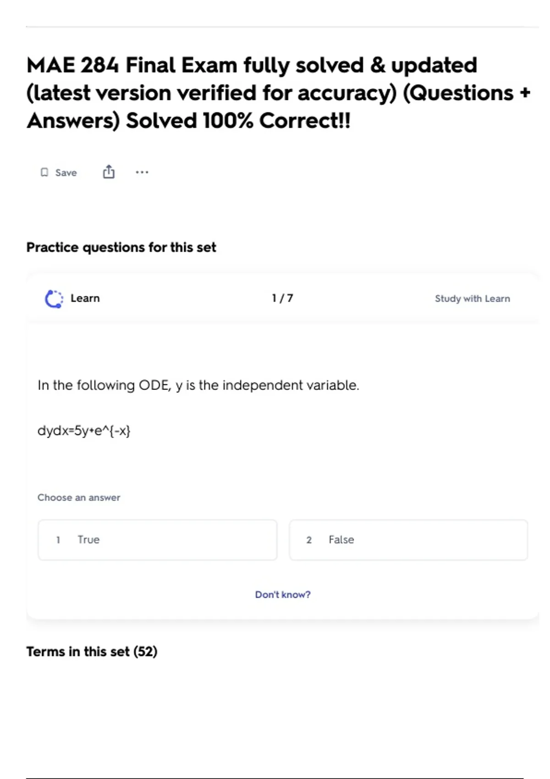550x779 pixels.
Task: Open the three-dot more options menu
Action: [x=142, y=172]
